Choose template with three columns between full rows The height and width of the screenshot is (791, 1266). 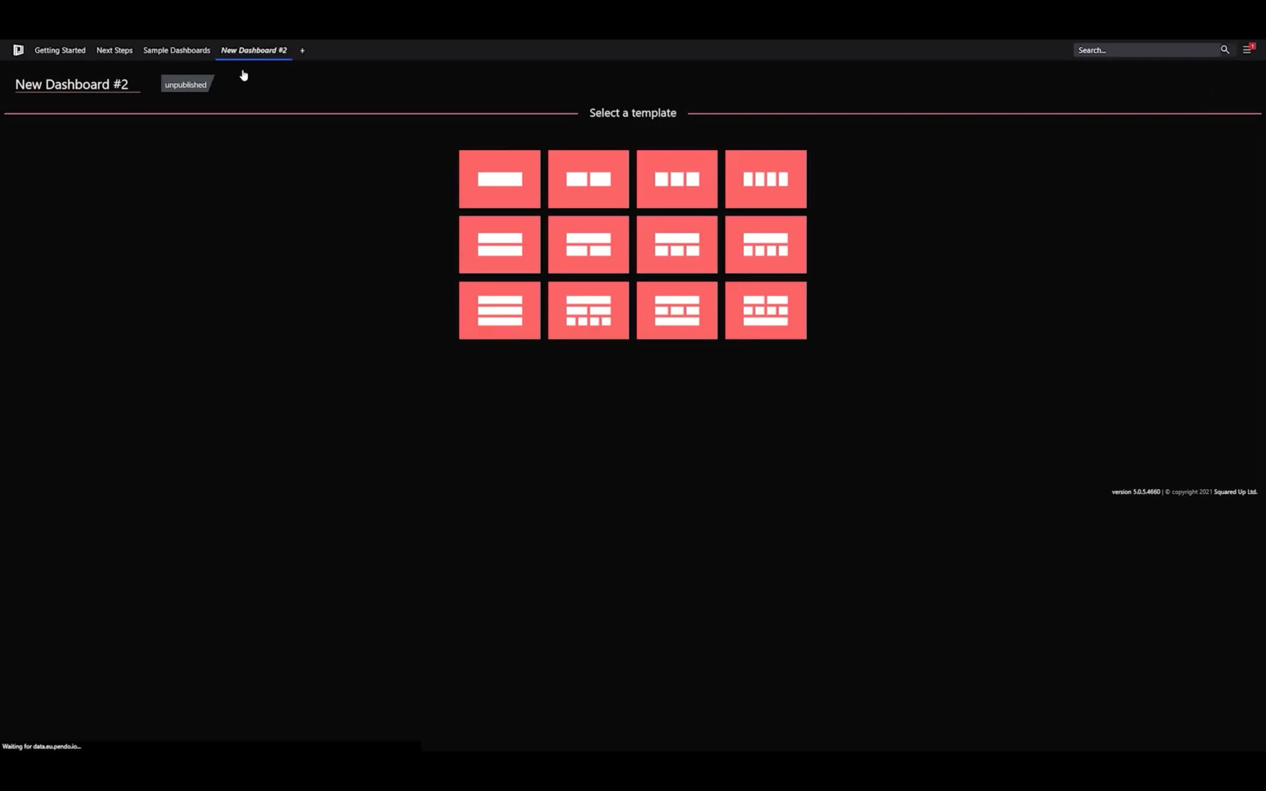(x=677, y=310)
